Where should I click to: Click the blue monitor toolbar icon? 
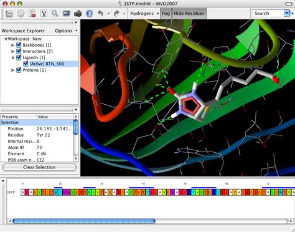(67, 14)
